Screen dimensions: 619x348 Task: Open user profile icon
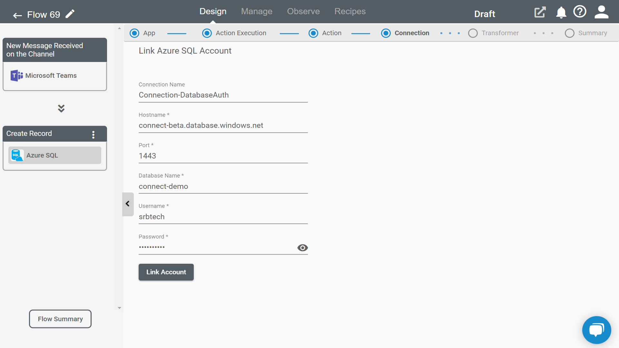coord(601,12)
